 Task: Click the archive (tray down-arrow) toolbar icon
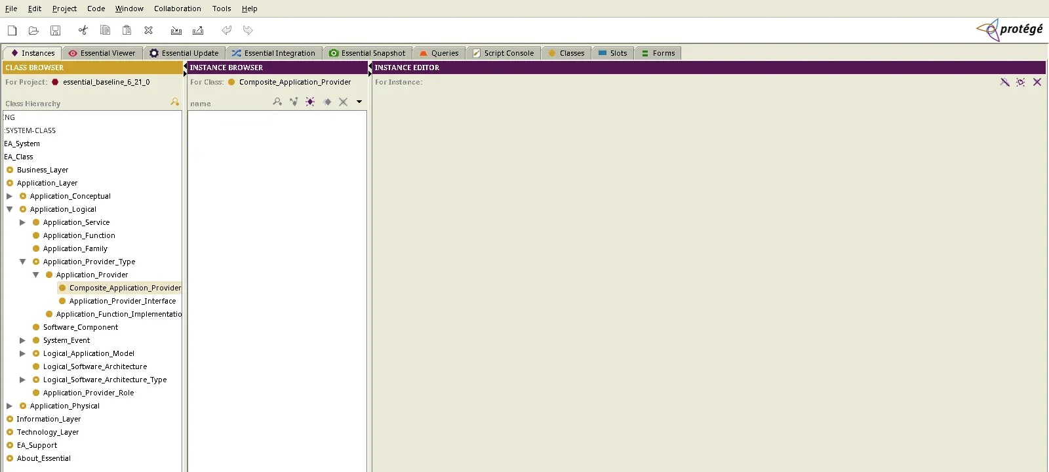(176, 30)
